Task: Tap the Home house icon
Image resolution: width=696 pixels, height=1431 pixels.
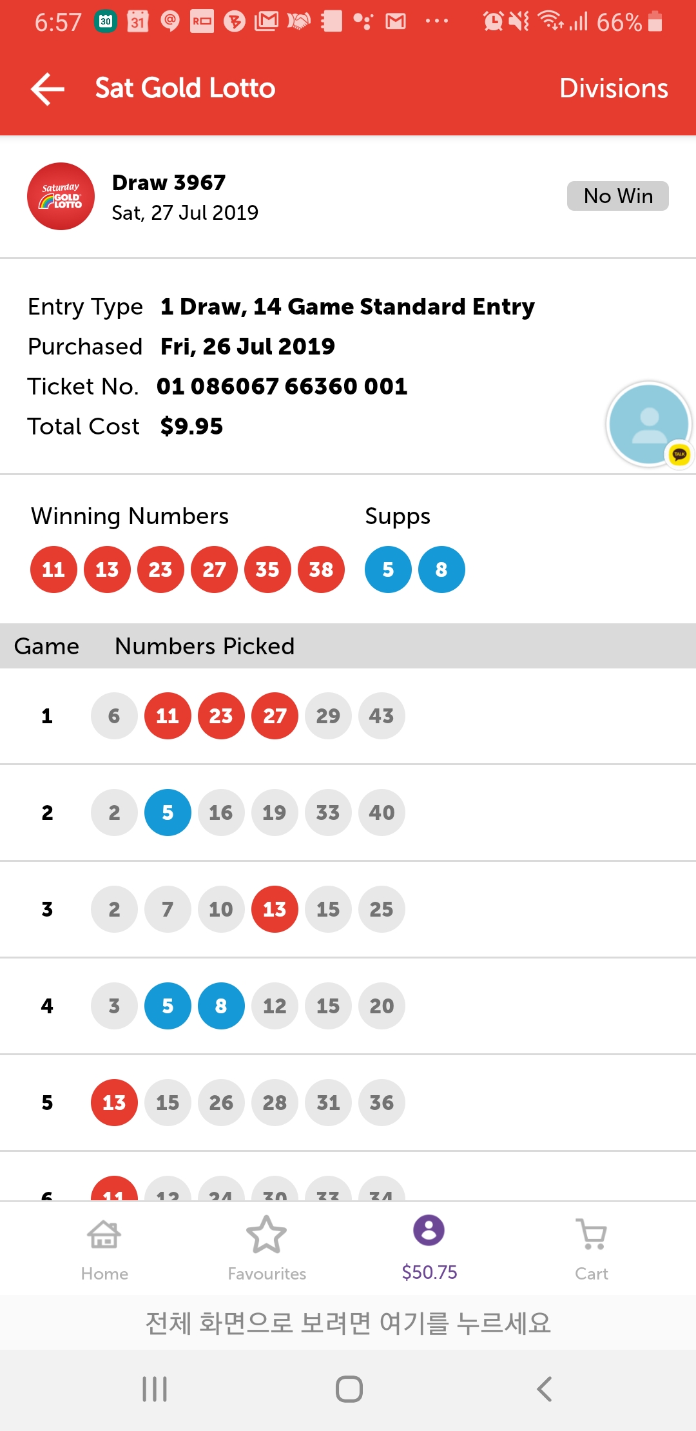Action: tap(104, 1234)
